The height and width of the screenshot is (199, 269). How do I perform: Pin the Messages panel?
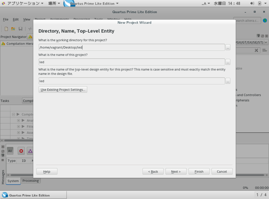point(3,155)
